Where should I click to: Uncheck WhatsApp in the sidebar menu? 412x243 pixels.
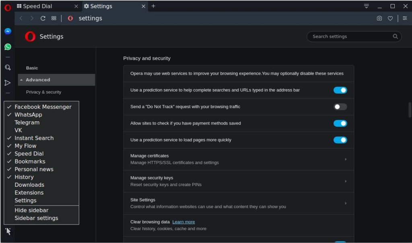coord(41,115)
